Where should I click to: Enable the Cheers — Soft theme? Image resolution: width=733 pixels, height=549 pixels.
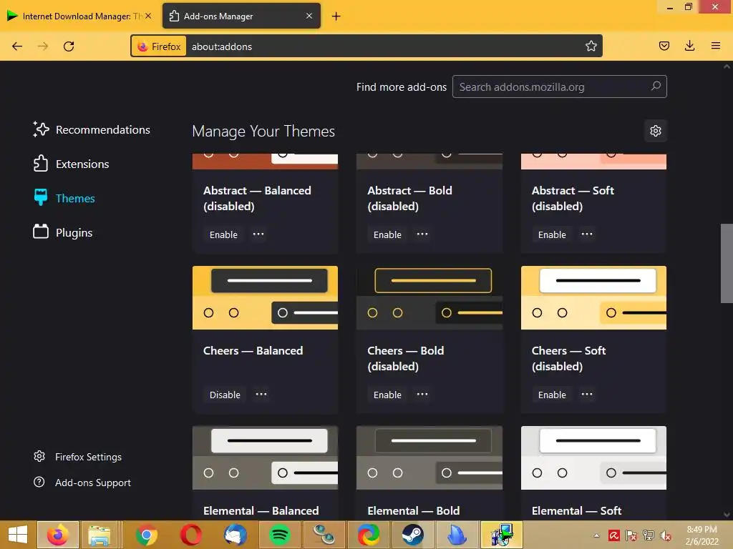pos(552,395)
